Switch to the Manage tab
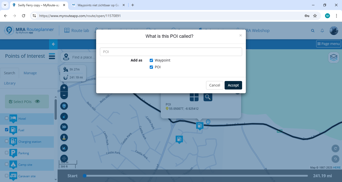 point(30,73)
